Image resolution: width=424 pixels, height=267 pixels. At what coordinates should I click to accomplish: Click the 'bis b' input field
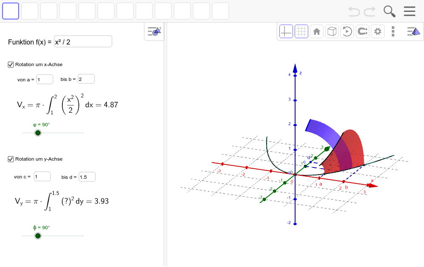pos(86,79)
